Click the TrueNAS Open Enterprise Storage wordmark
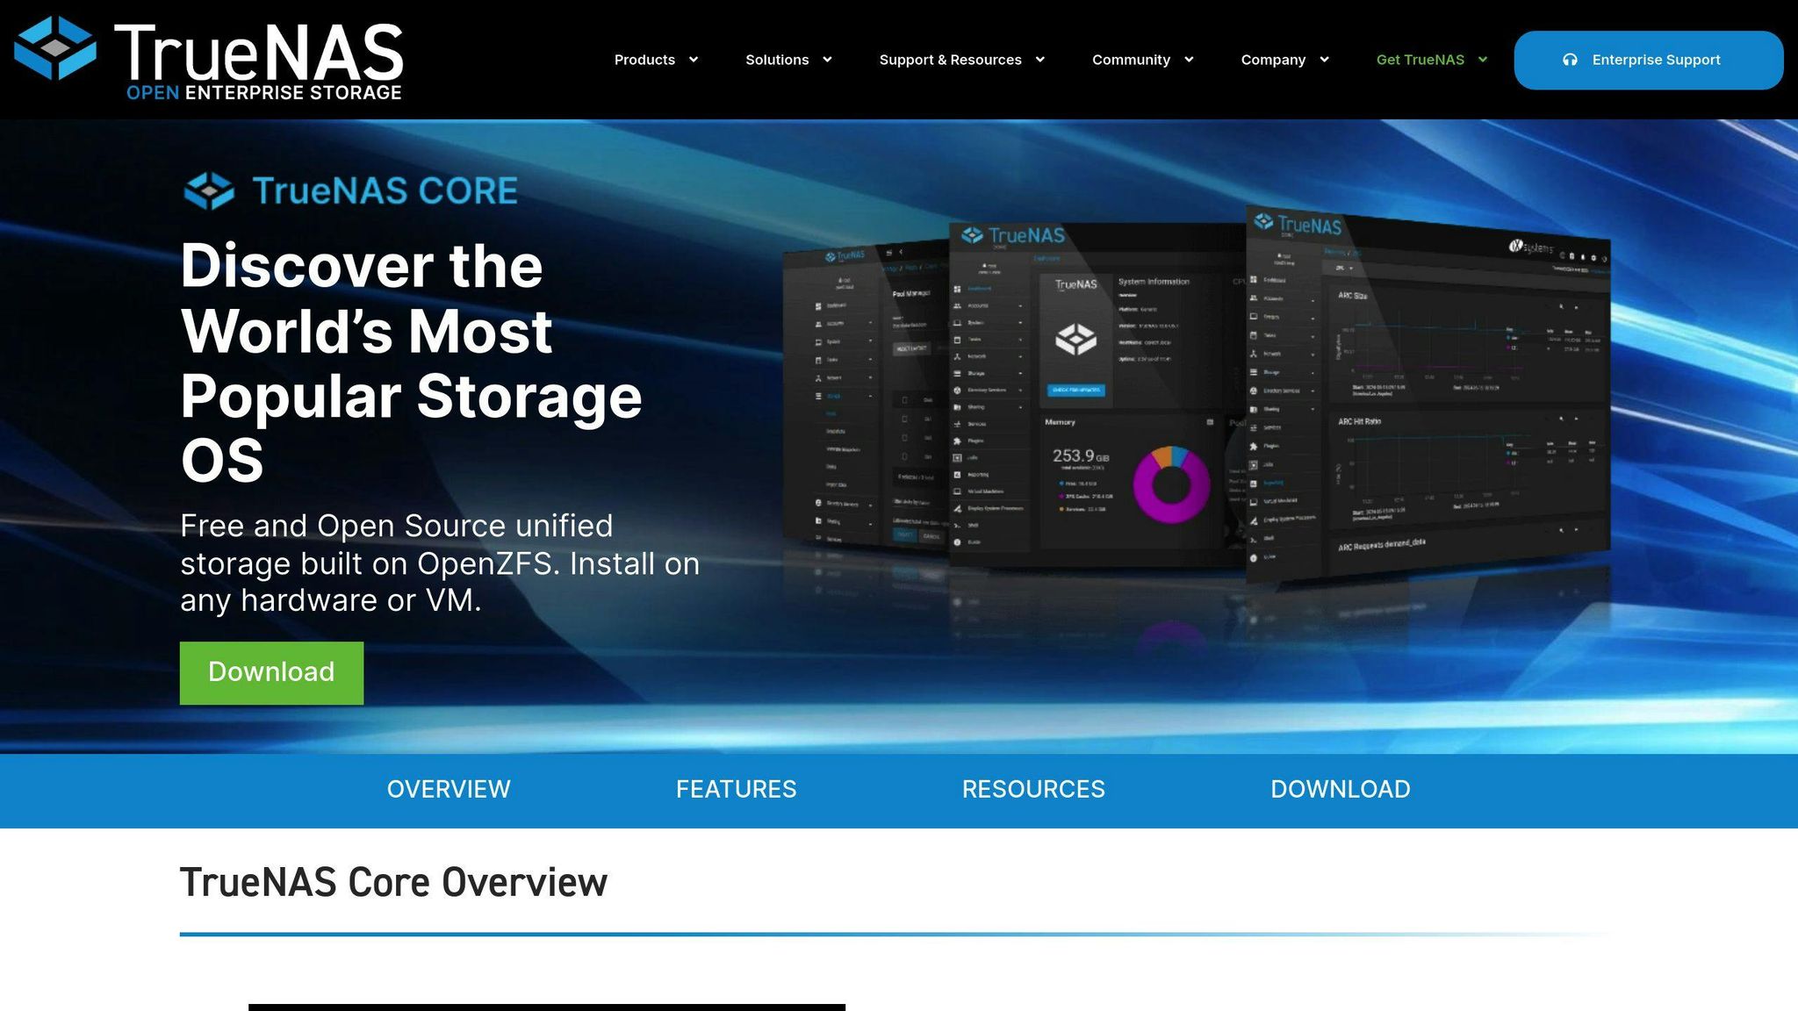1798x1011 pixels. (x=259, y=60)
